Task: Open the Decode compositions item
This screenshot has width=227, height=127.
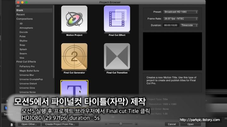Action: (24, 32)
